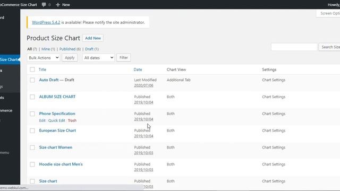340x191 pixels.
Task: Open Chart Settings for Hoodie size chart Men's
Action: (x=274, y=164)
